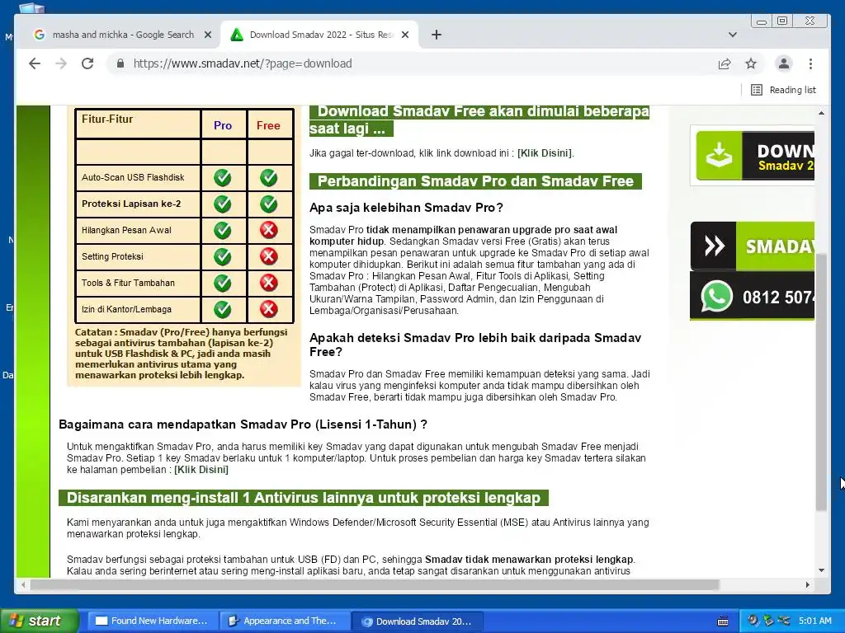Open the Windows Start menu
The image size is (845, 633).
(x=39, y=621)
